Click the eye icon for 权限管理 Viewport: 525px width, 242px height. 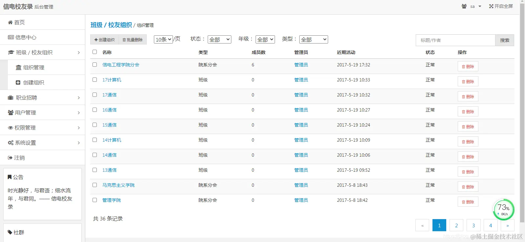(x=10, y=128)
